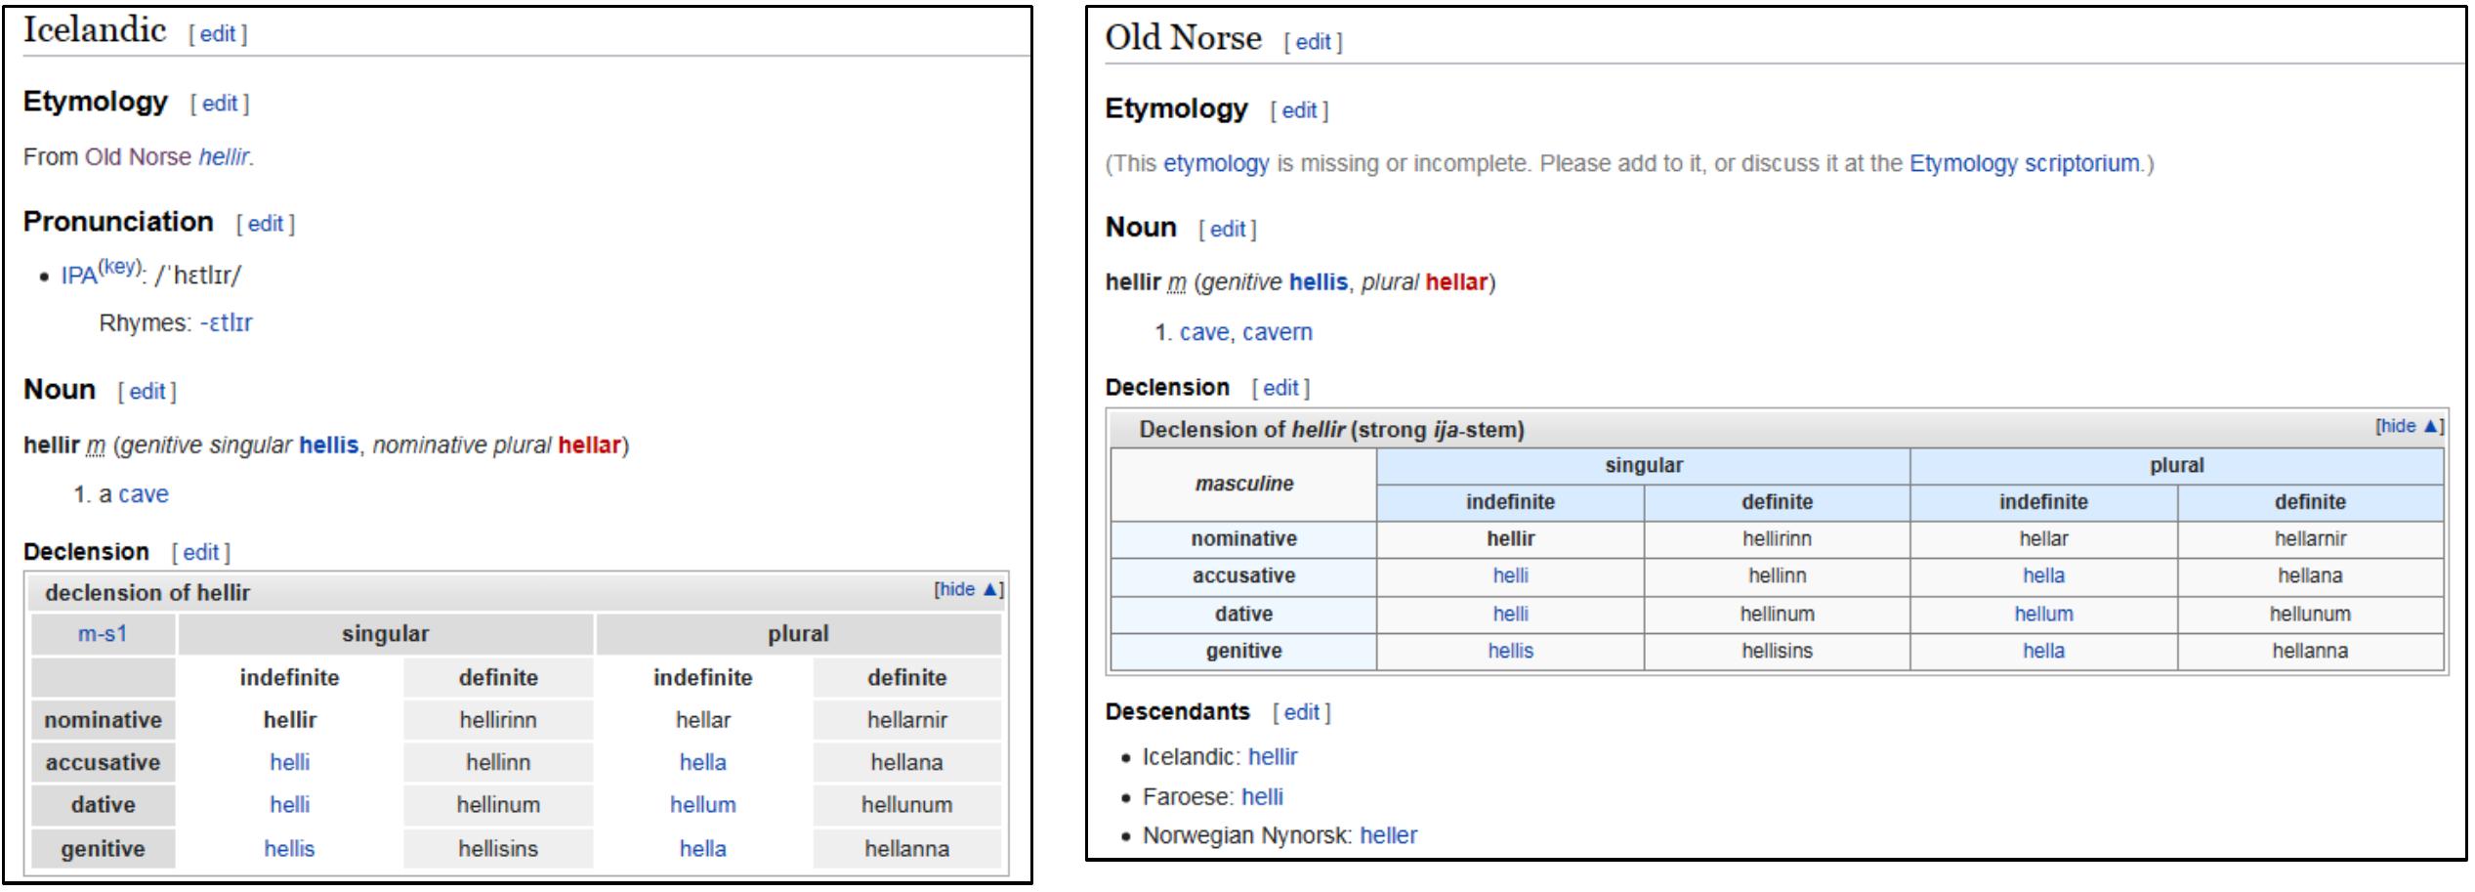Open the Norwegian Nynorsk heller link
The height and width of the screenshot is (892, 2475).
[x=1390, y=836]
